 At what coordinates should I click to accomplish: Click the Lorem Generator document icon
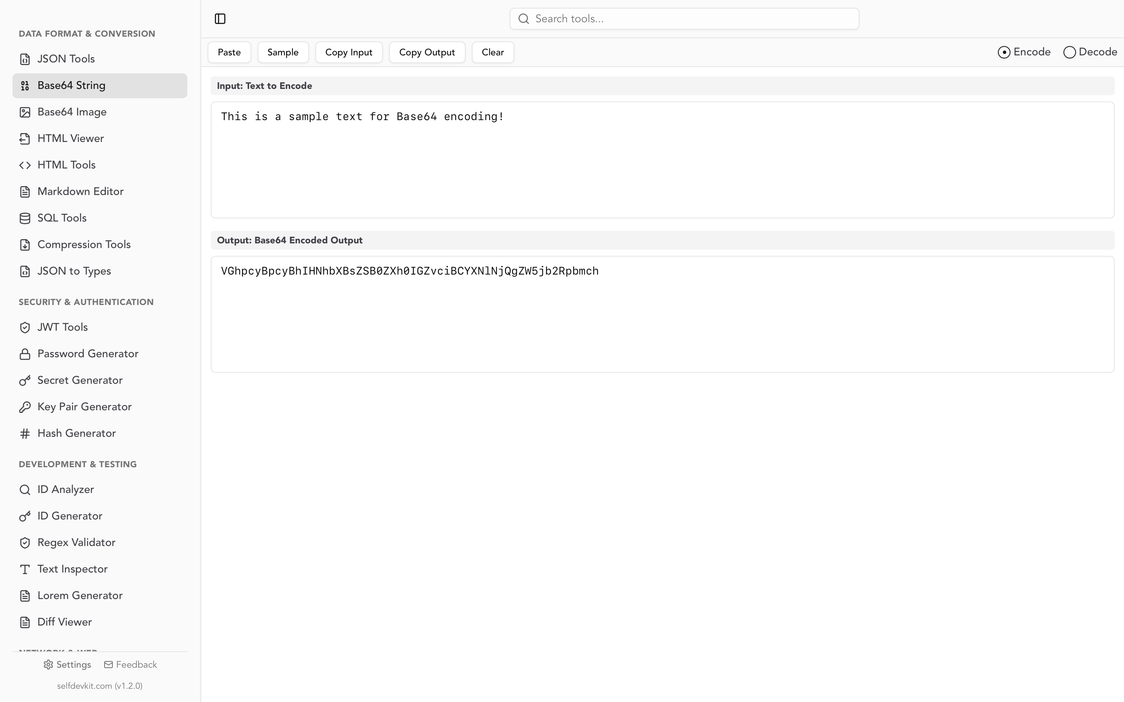(x=25, y=596)
